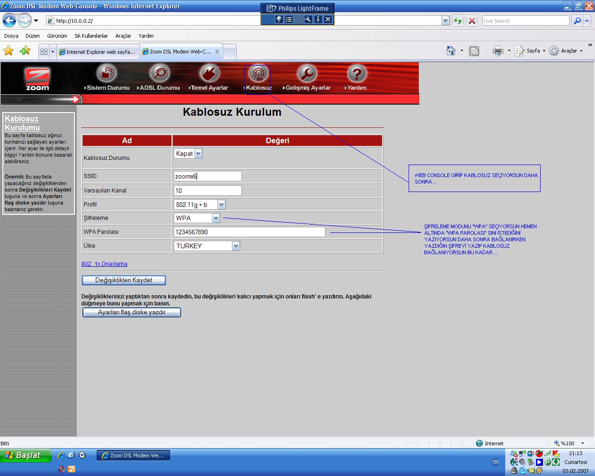Click the address bar URL field
Screen dimensions: 595x476
click(244, 20)
